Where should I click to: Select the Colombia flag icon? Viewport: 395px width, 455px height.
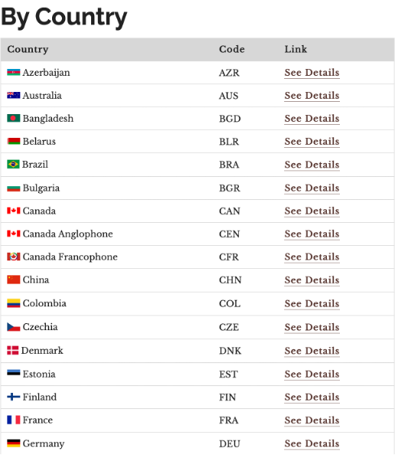pos(14,303)
